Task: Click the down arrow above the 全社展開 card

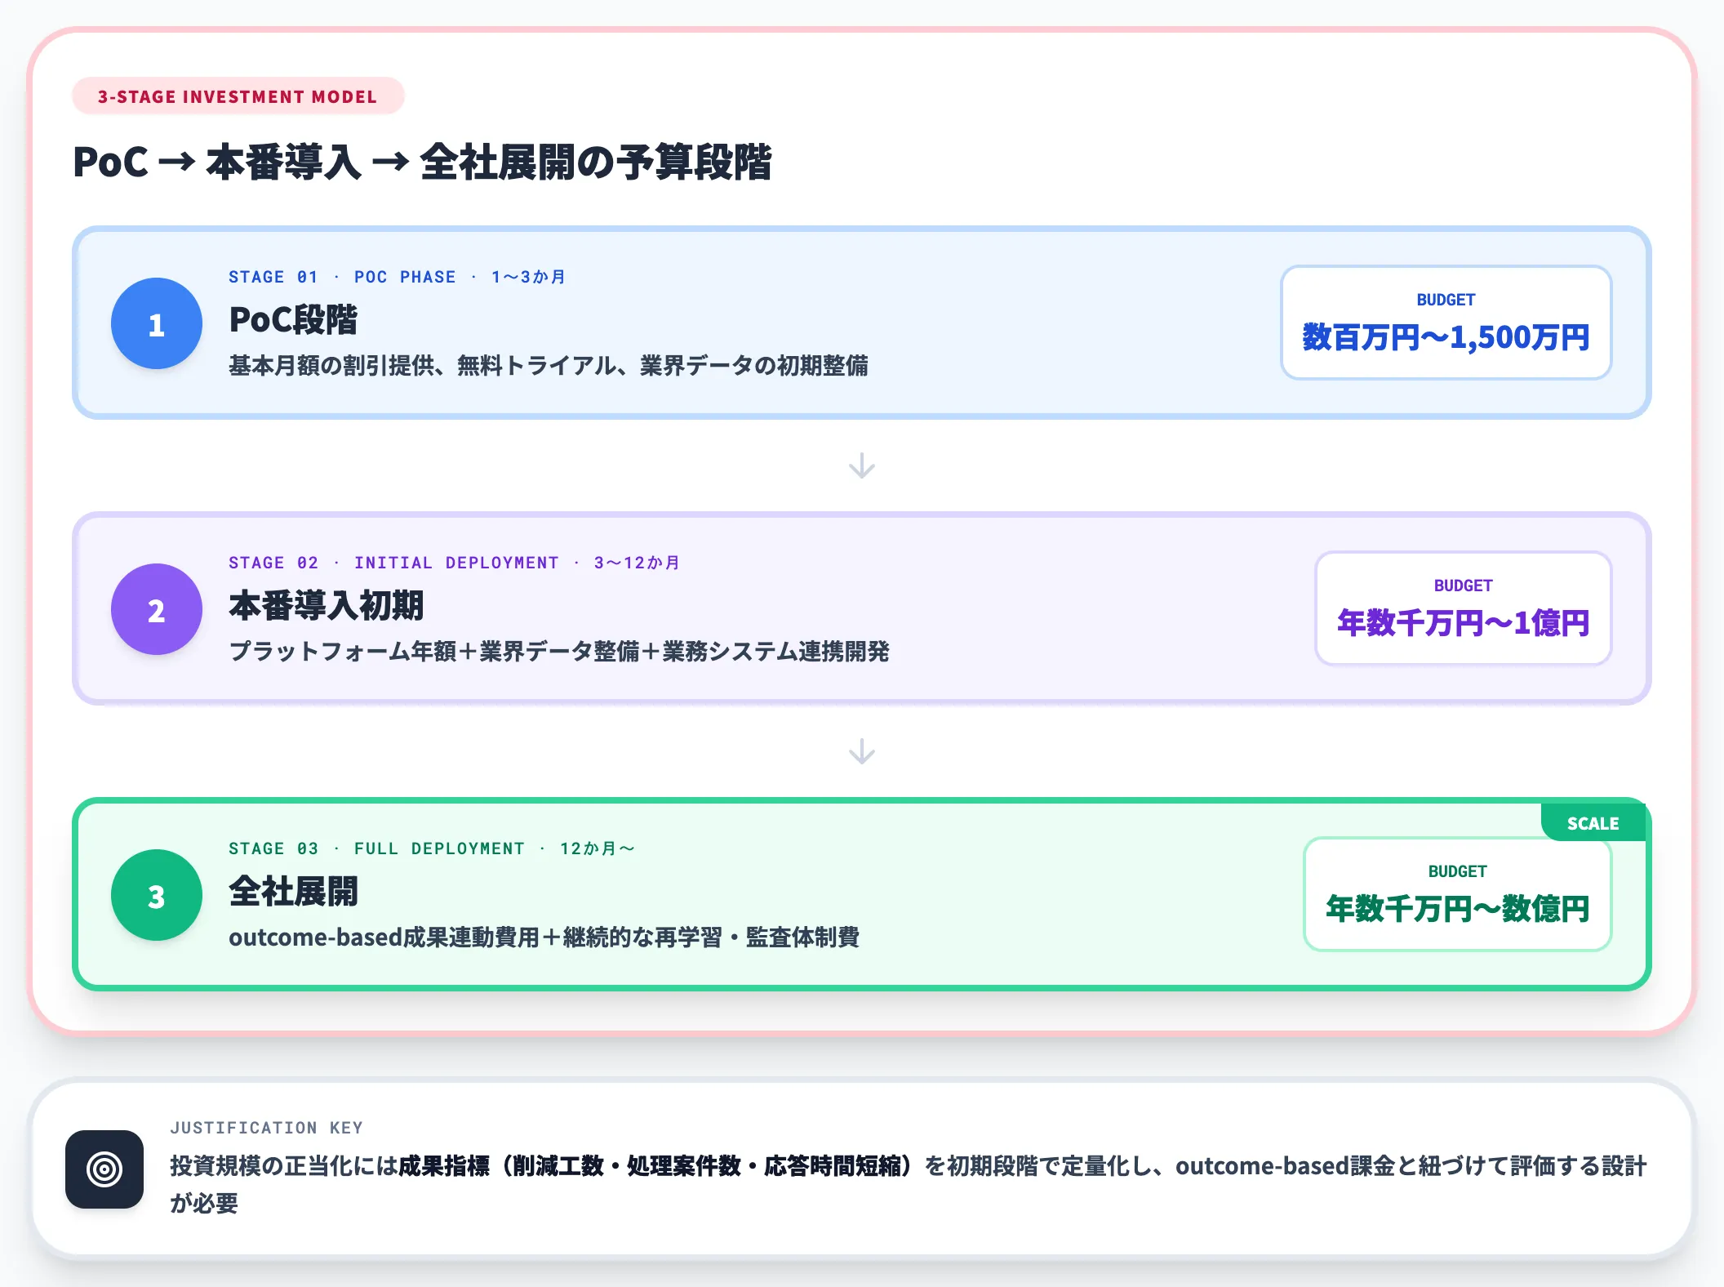Action: tap(862, 752)
